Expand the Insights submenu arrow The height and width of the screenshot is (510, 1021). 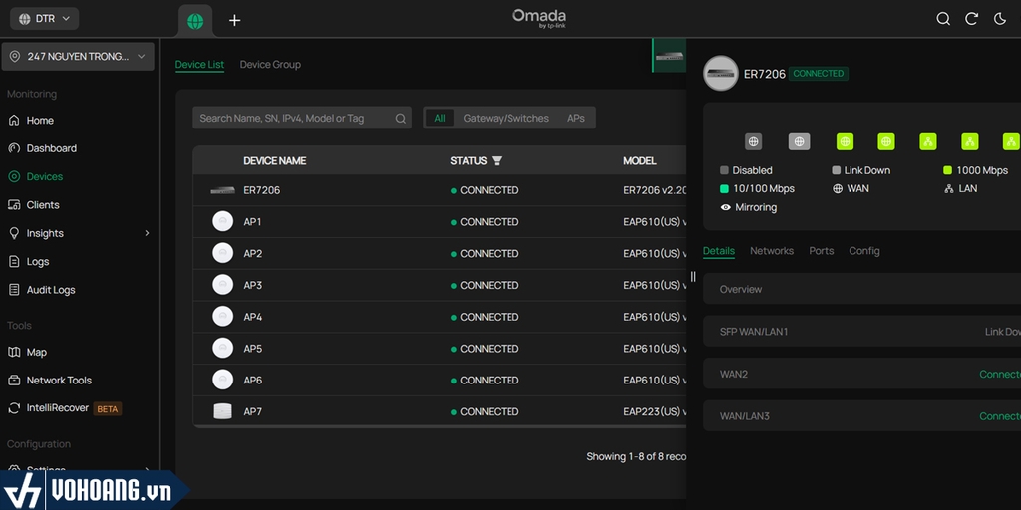coord(147,233)
